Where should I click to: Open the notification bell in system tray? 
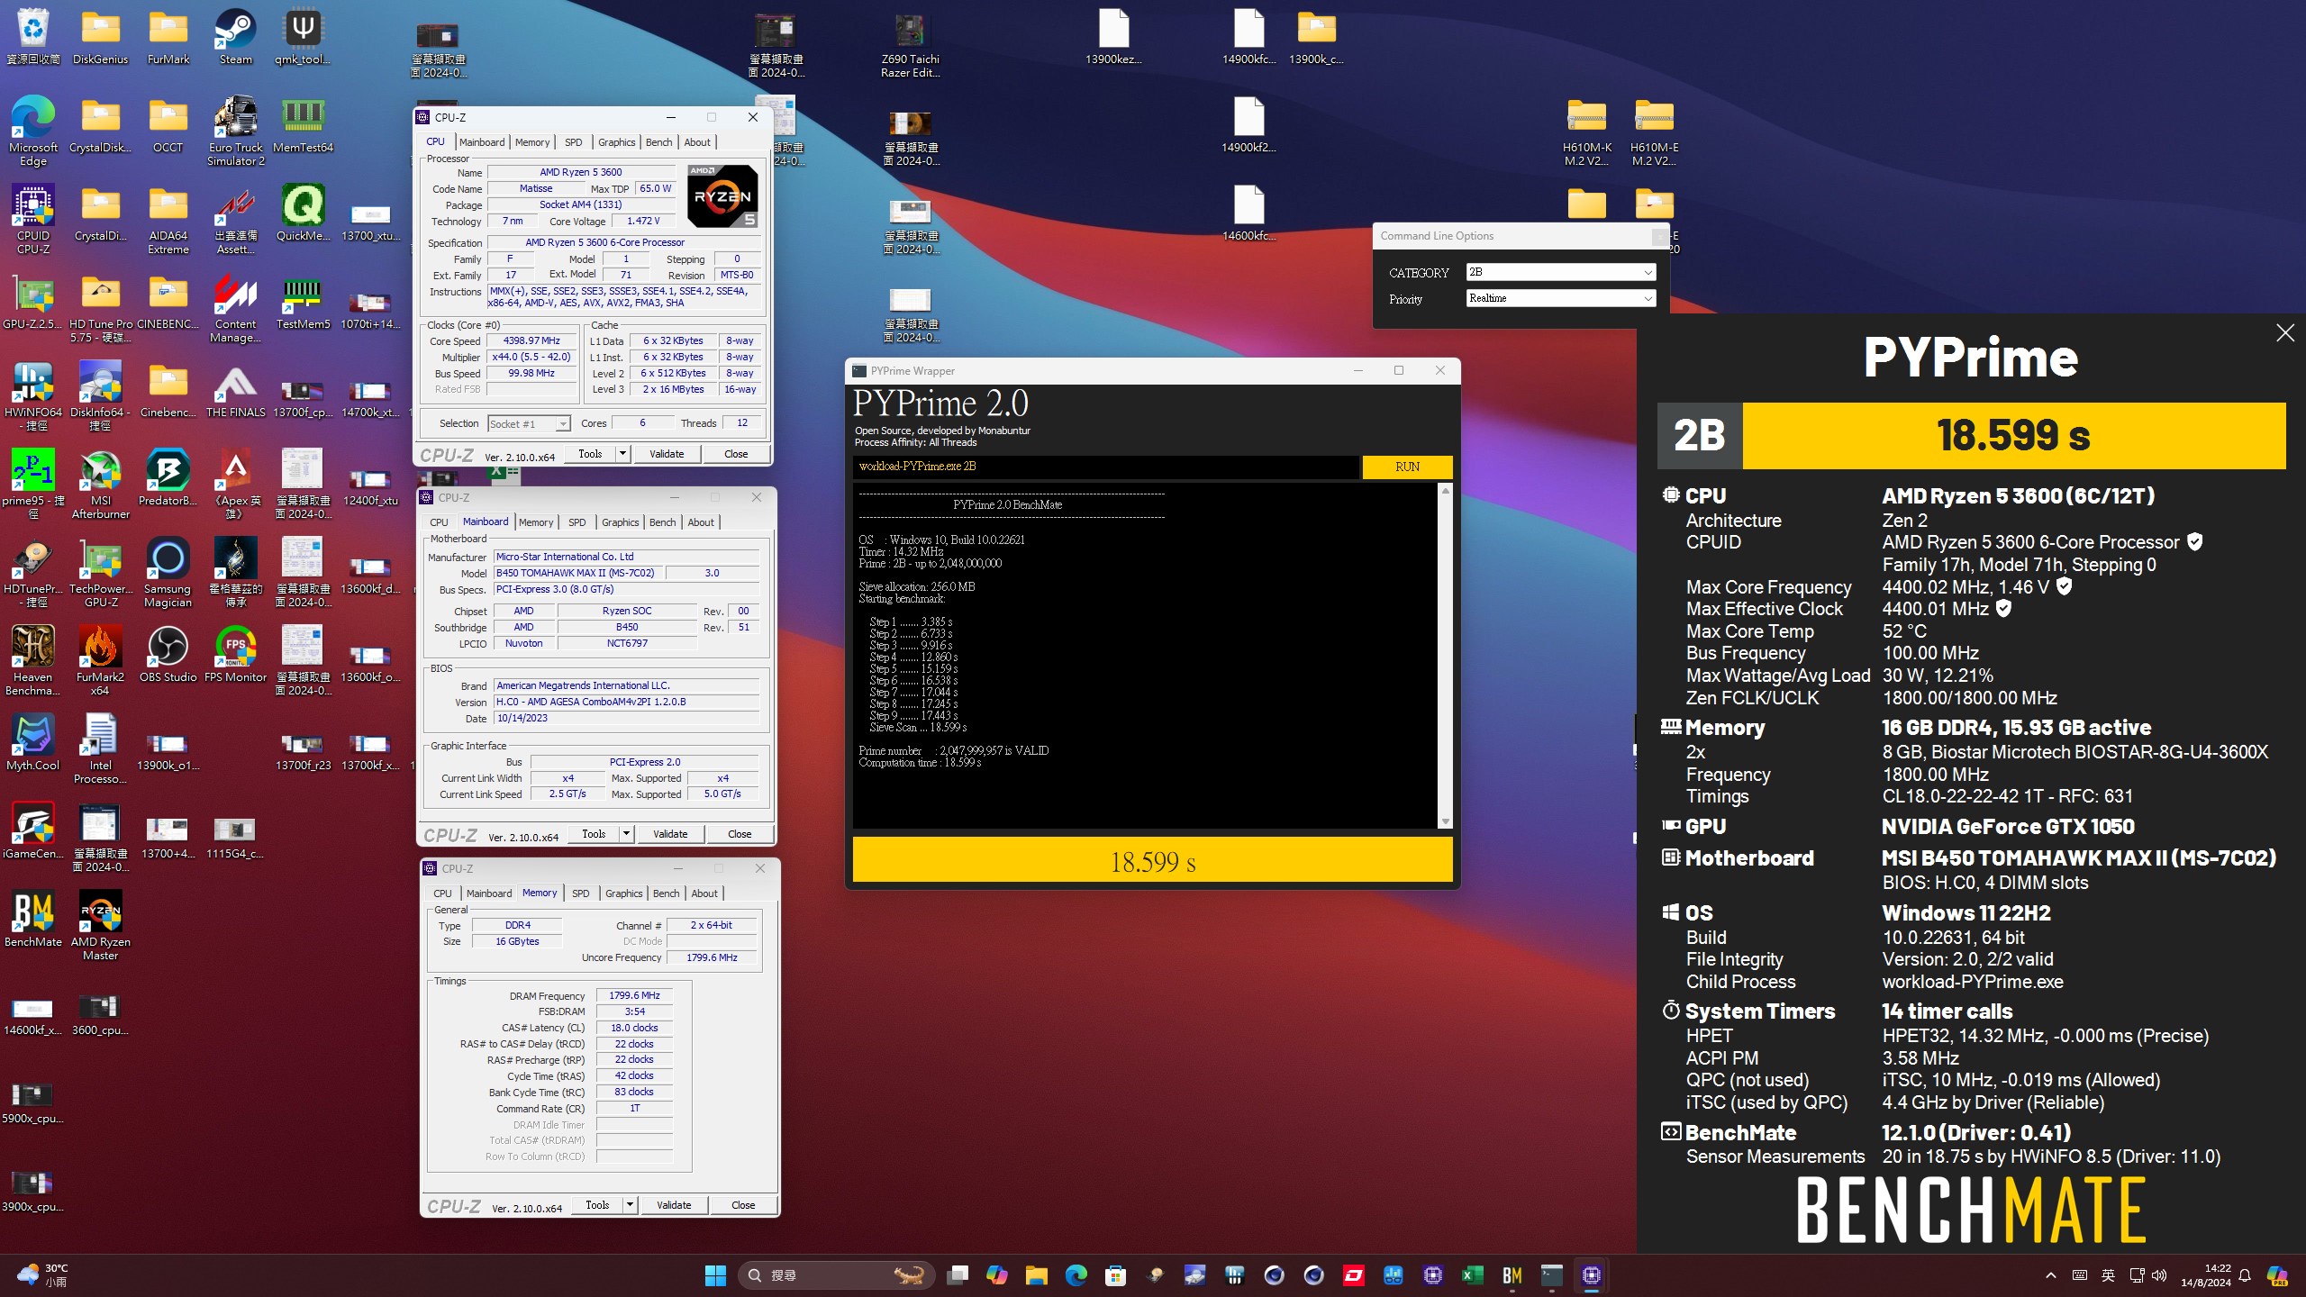(2245, 1275)
